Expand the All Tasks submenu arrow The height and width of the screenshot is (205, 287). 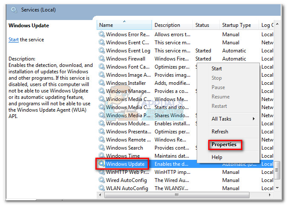[254, 119]
